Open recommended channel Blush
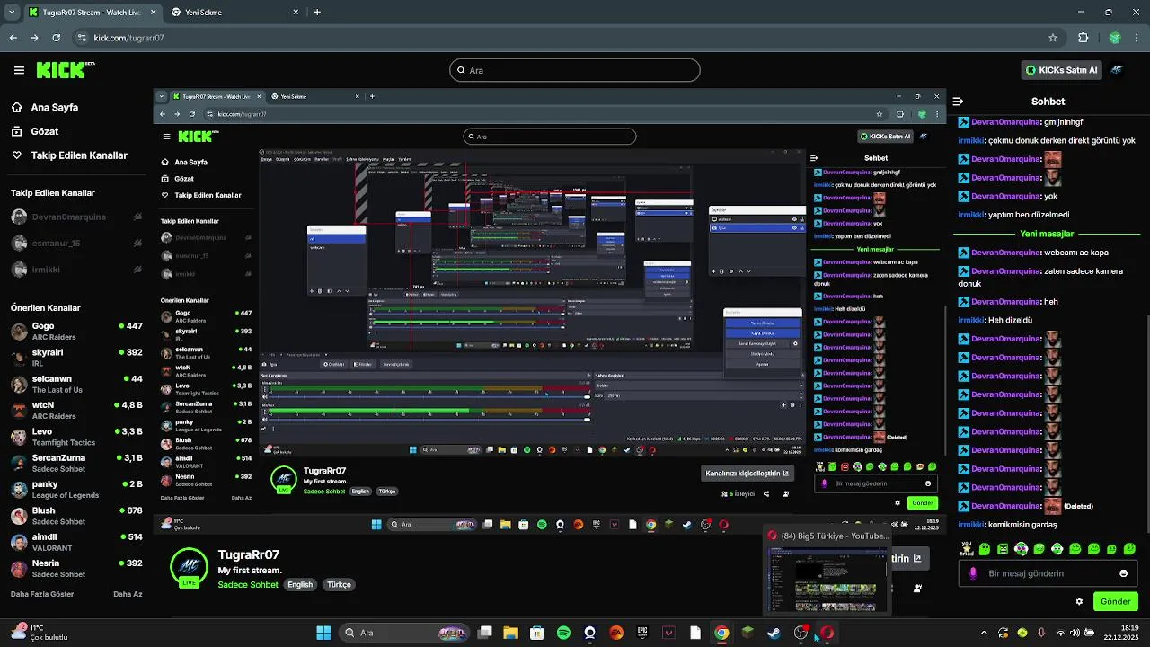This screenshot has width=1150, height=647. click(x=76, y=516)
